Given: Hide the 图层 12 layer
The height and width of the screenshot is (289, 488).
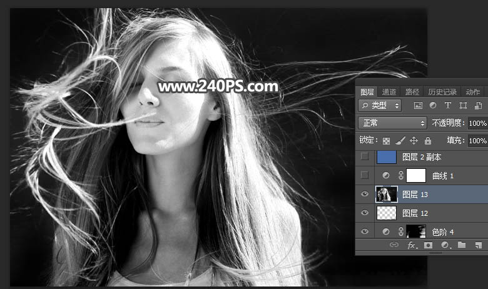Looking at the screenshot, I should click(365, 213).
